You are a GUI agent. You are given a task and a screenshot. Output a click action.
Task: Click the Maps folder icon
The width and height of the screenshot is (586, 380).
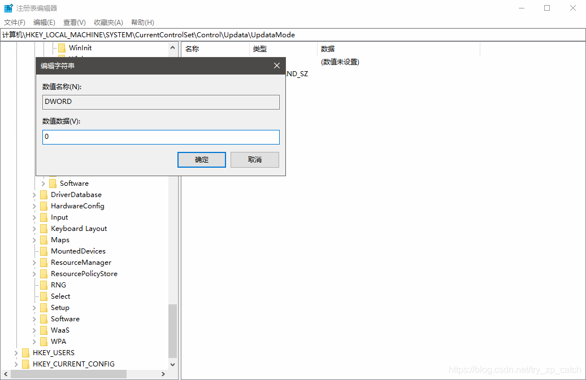click(44, 240)
